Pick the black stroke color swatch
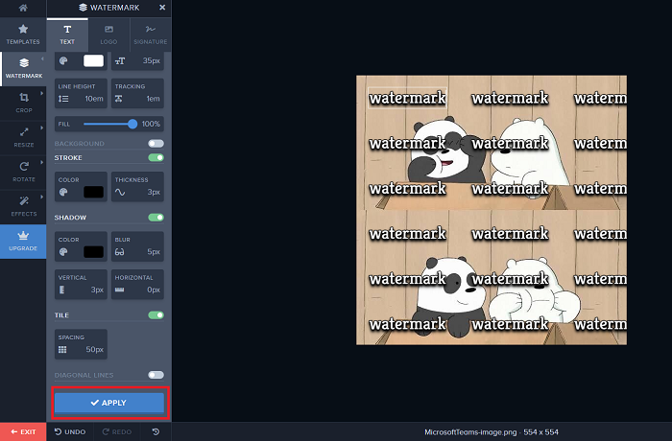 pyautogui.click(x=93, y=192)
